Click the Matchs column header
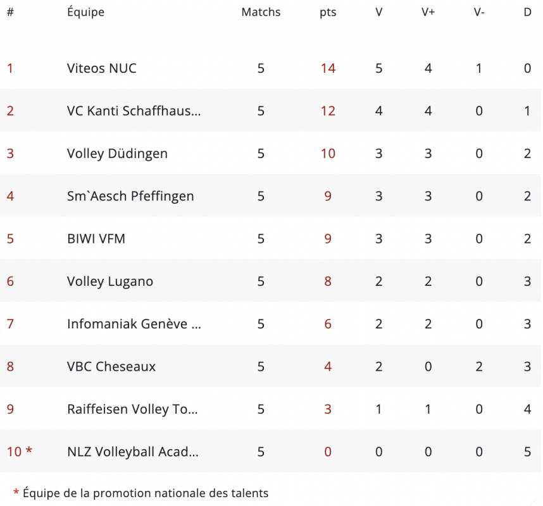Viewport: 543px width, 506px height. click(261, 13)
